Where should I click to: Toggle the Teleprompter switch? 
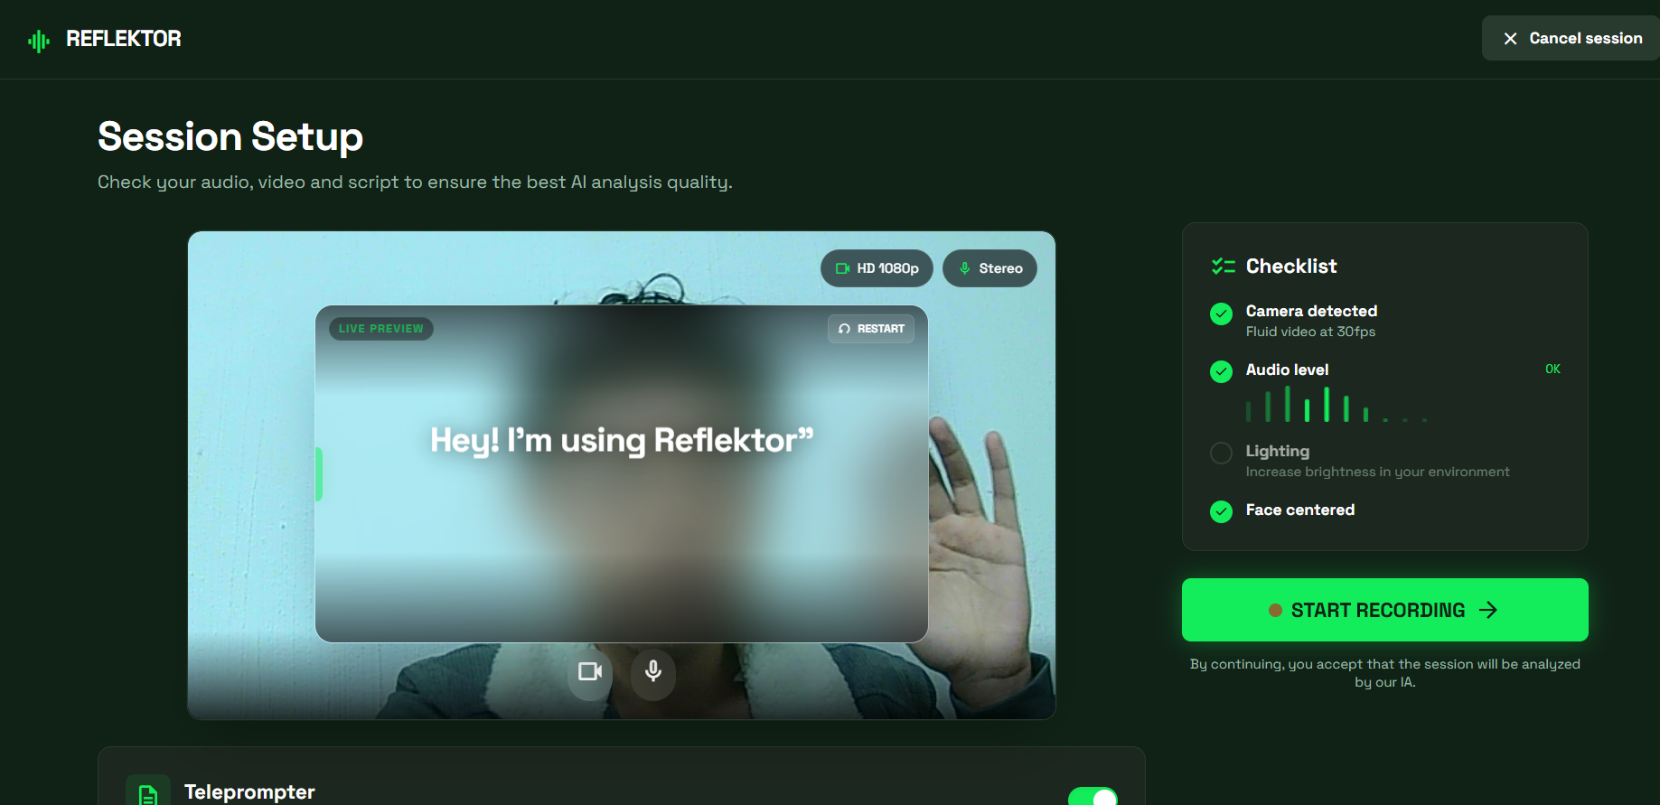1093,796
